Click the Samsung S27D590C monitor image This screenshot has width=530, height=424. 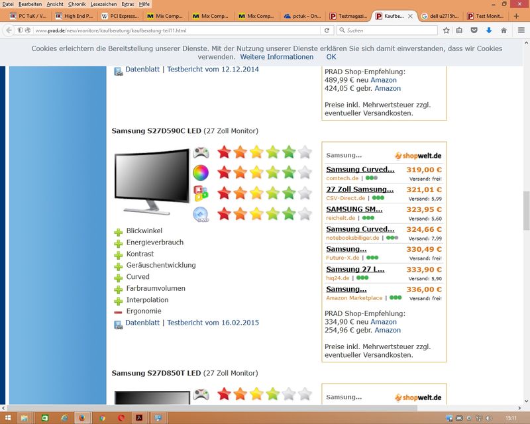tap(152, 182)
